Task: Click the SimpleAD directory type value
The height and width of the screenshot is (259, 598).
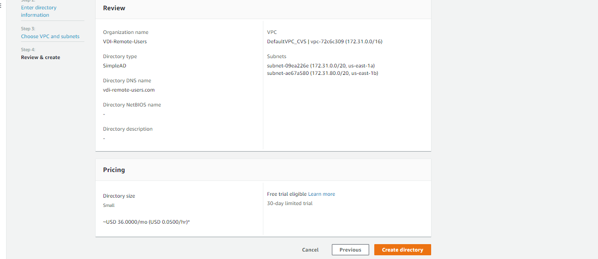Action: [x=115, y=66]
